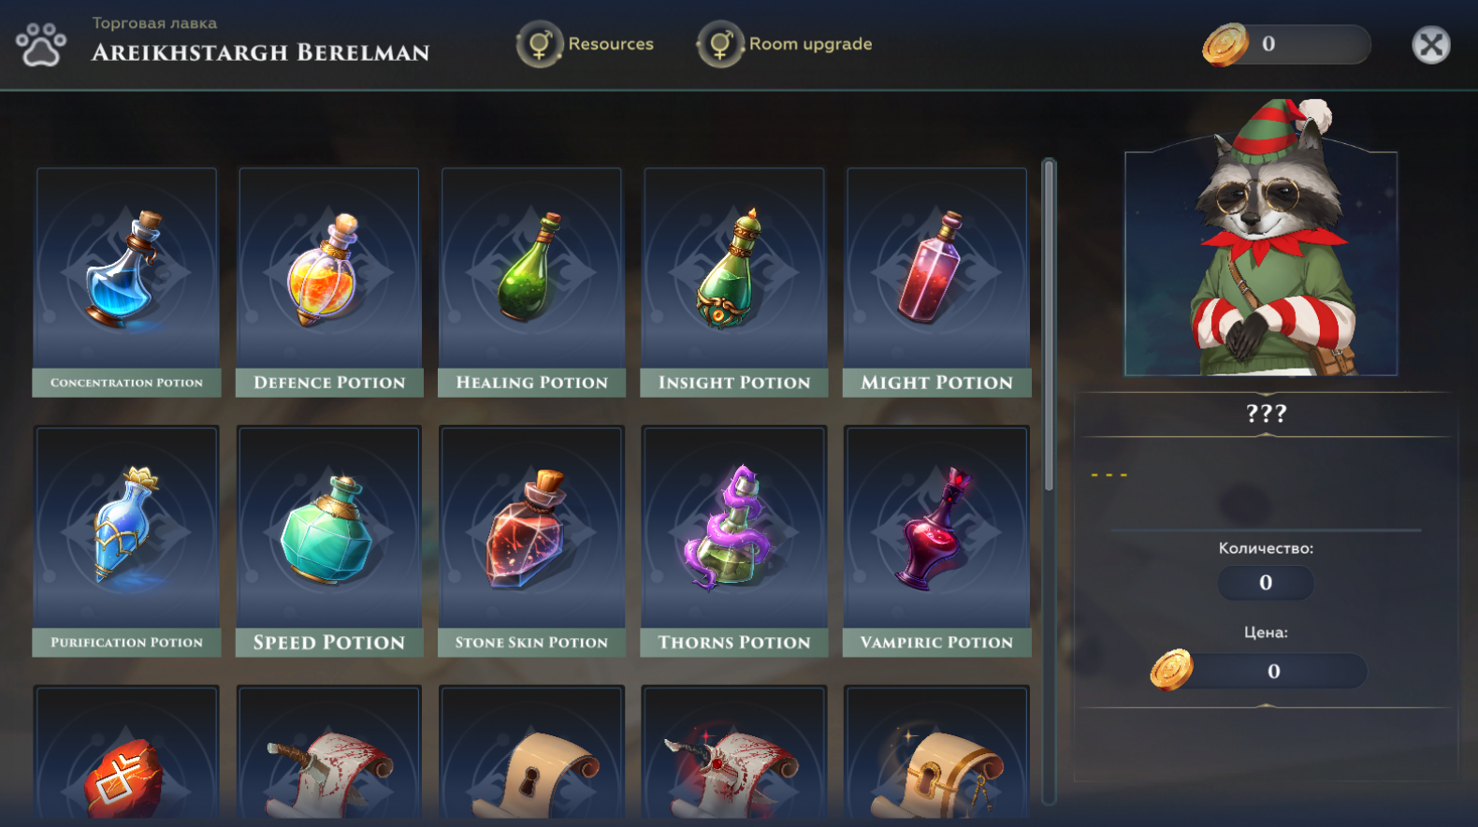
Task: Click the item list scrollbar
Action: pos(1049,481)
